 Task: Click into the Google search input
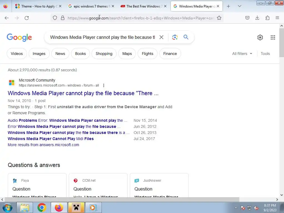(103, 37)
